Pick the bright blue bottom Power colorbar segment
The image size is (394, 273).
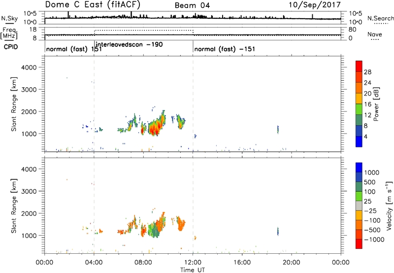359,141
